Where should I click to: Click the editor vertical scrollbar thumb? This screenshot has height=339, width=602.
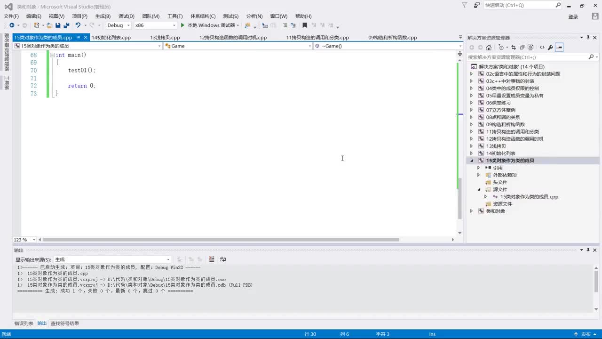[x=460, y=198]
